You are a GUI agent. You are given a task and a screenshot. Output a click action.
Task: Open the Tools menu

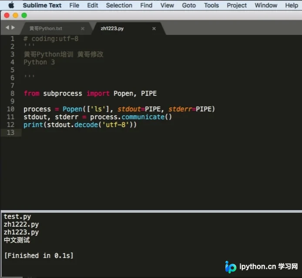pos(211,5)
